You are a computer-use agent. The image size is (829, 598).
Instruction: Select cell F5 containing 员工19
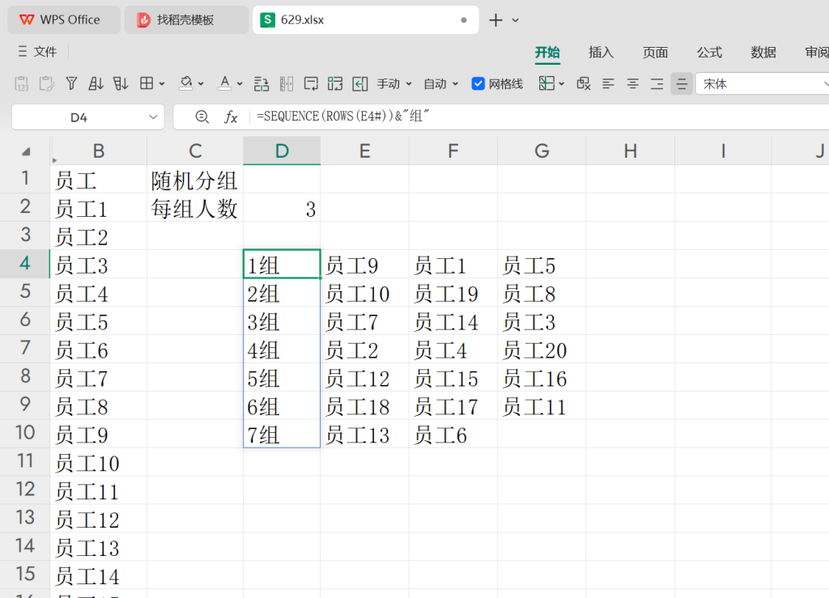(x=453, y=293)
